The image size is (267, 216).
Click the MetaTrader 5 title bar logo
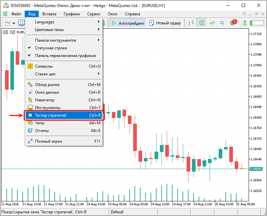coord(6,5)
